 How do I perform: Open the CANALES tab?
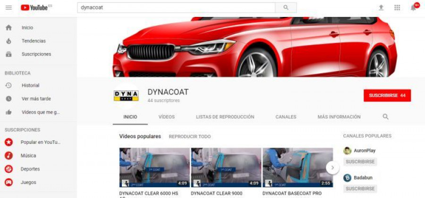click(x=286, y=117)
